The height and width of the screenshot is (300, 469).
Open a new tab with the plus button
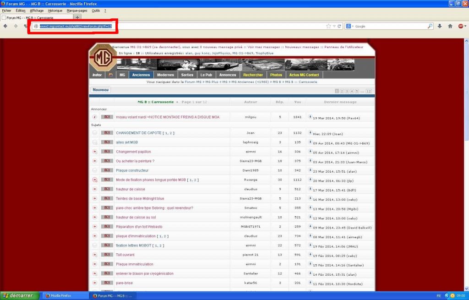pyautogui.click(x=77, y=17)
